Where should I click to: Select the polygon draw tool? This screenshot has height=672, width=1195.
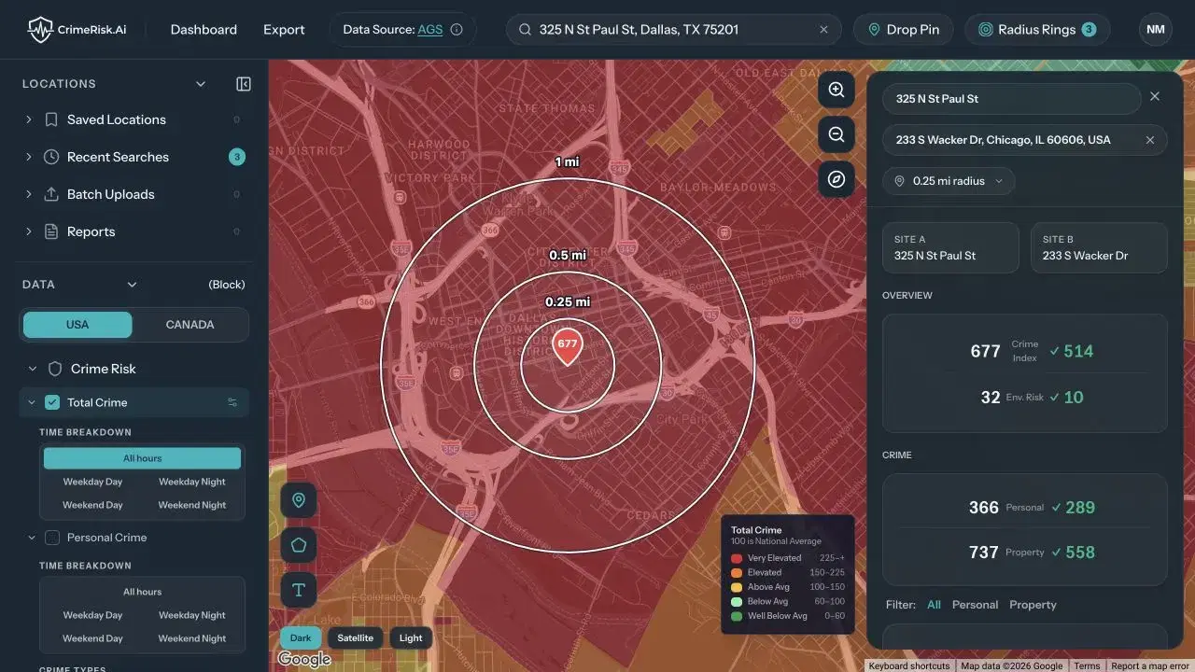299,545
